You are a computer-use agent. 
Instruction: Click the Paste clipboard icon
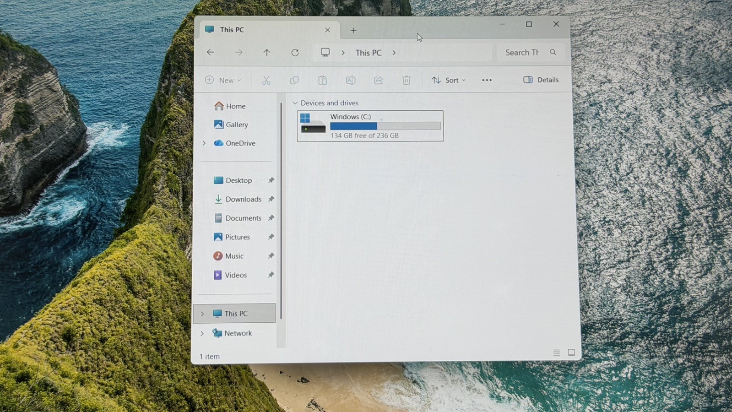[322, 80]
